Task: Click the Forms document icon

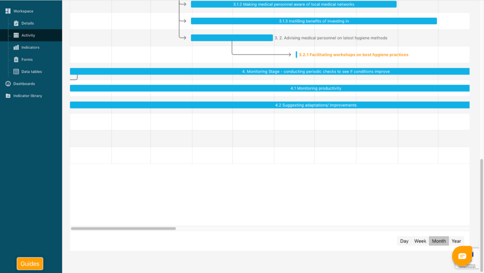Action: (x=16, y=60)
